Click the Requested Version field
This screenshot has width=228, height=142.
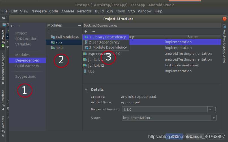[x=165, y=109]
